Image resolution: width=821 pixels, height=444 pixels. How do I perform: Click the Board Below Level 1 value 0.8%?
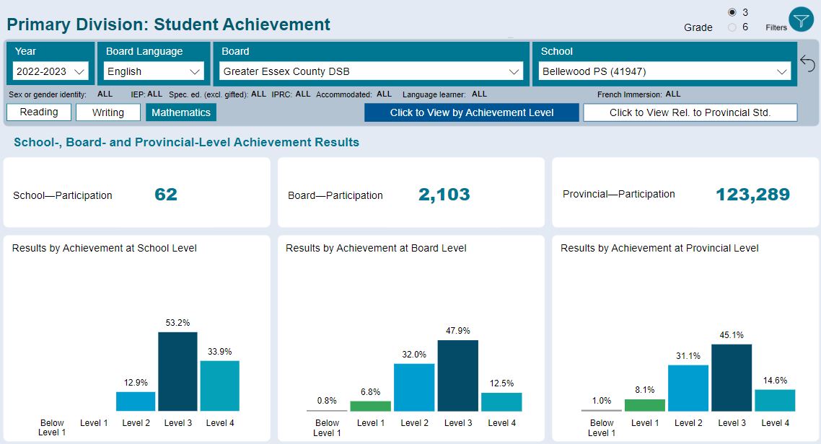click(x=327, y=401)
